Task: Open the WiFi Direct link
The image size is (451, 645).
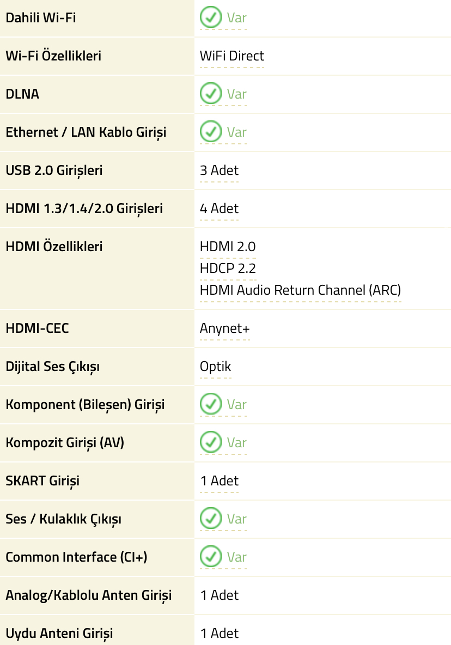Action: tap(232, 56)
